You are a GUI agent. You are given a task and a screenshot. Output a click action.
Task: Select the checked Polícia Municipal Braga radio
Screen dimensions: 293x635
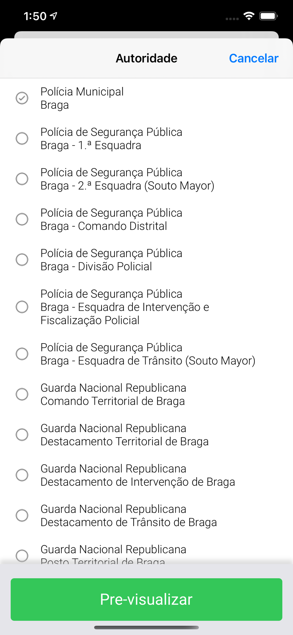pyautogui.click(x=22, y=98)
